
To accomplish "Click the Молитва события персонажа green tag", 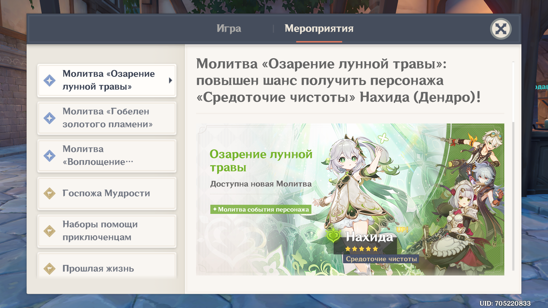I will coord(261,209).
